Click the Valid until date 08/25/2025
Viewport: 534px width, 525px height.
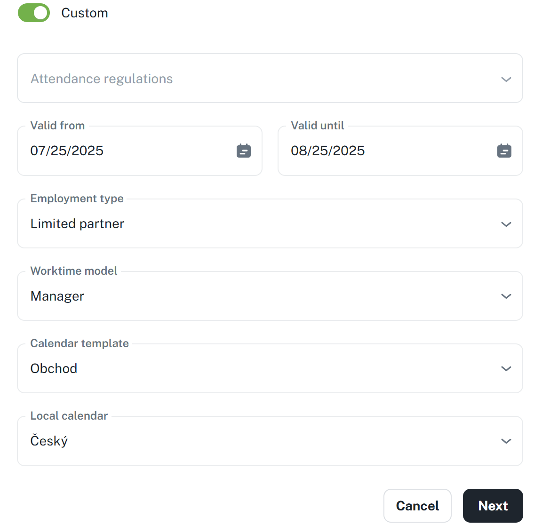[x=328, y=151]
